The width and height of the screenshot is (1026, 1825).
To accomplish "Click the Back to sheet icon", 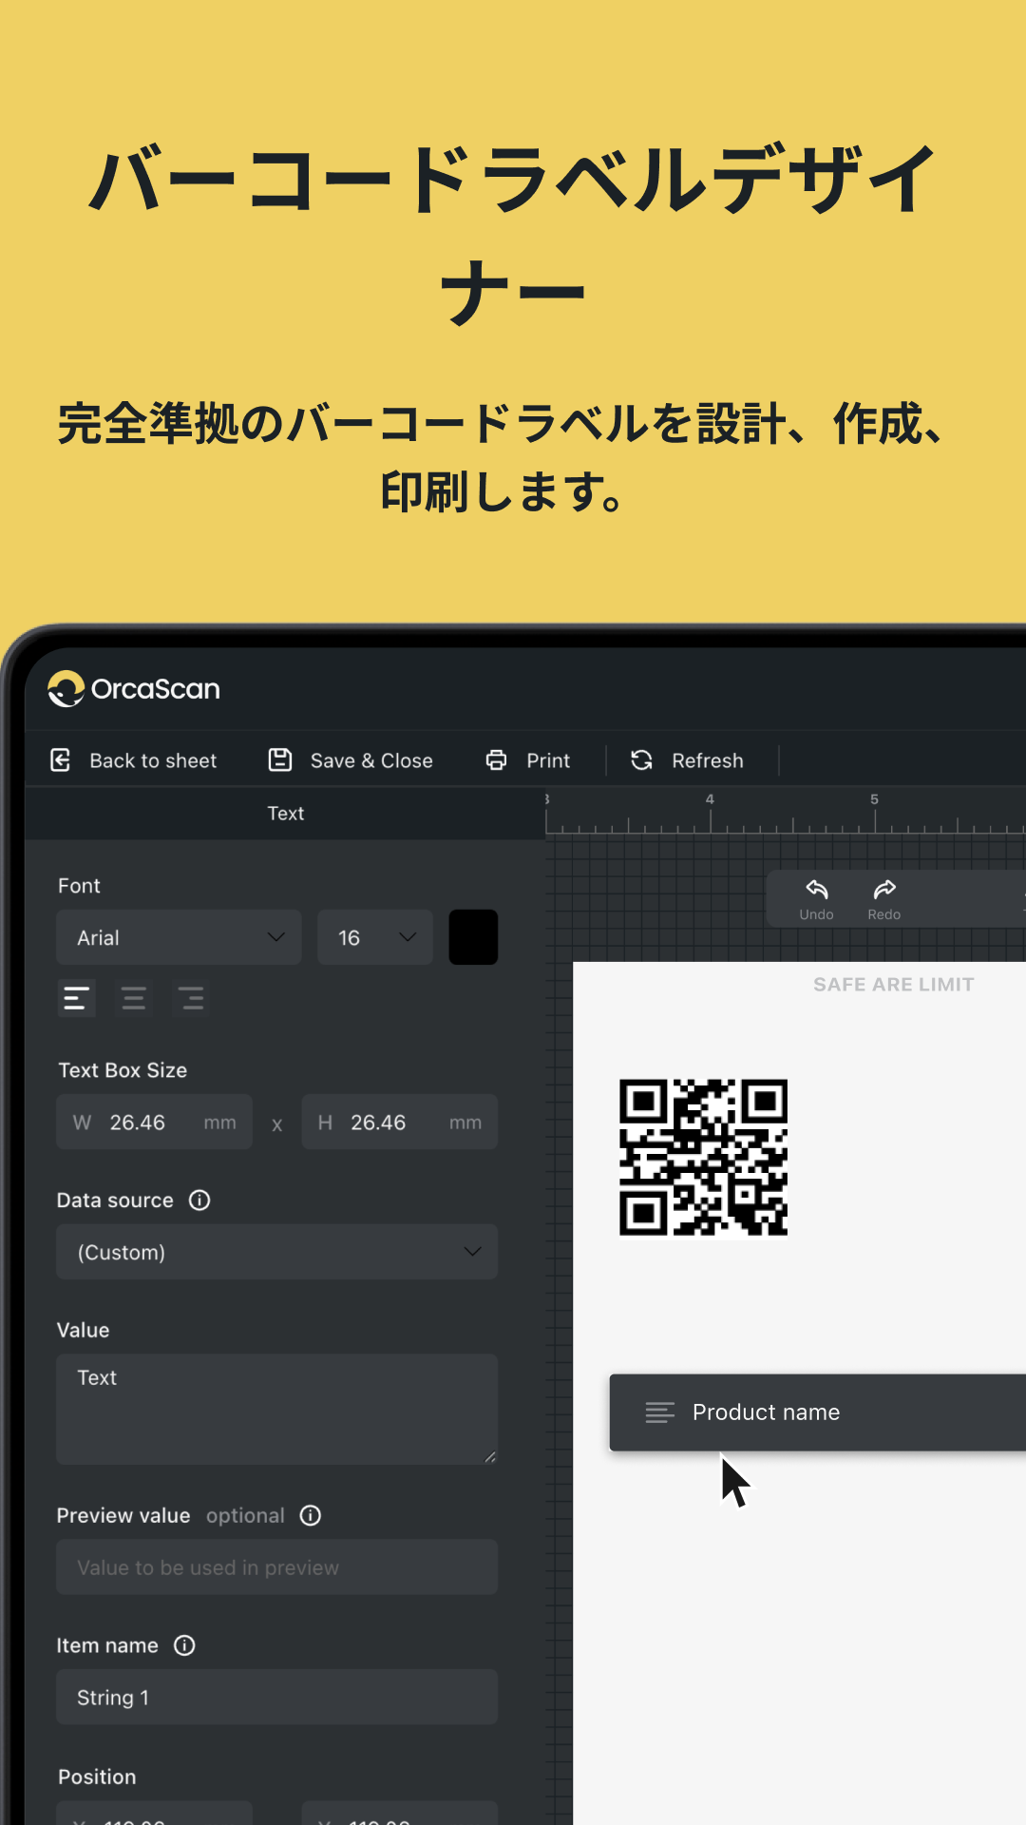I will [61, 760].
